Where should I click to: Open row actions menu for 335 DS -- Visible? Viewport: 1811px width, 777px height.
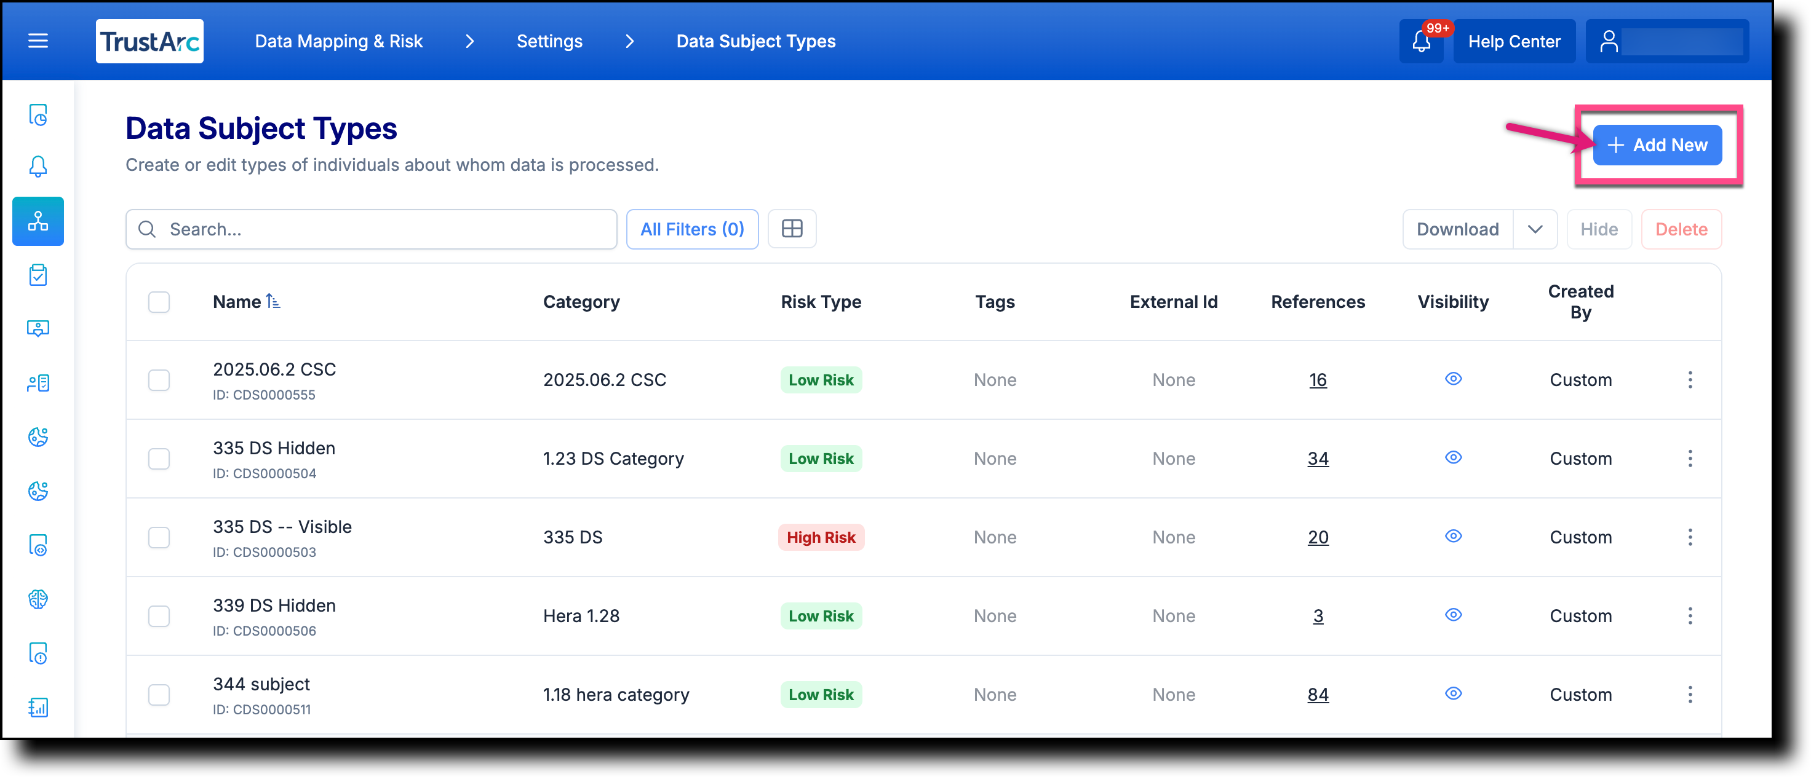(x=1690, y=537)
